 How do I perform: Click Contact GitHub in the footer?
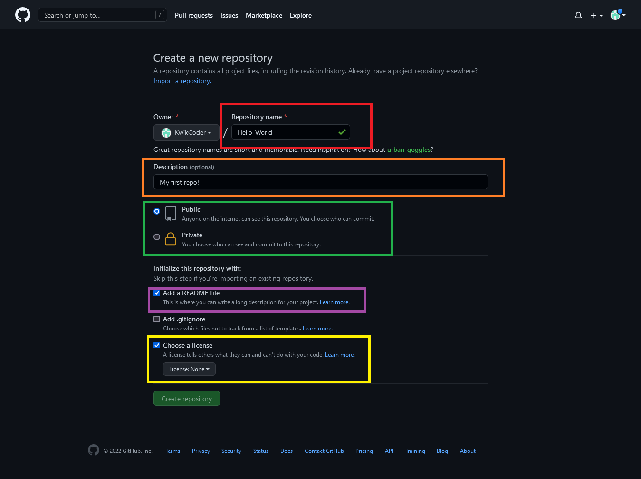(x=324, y=451)
